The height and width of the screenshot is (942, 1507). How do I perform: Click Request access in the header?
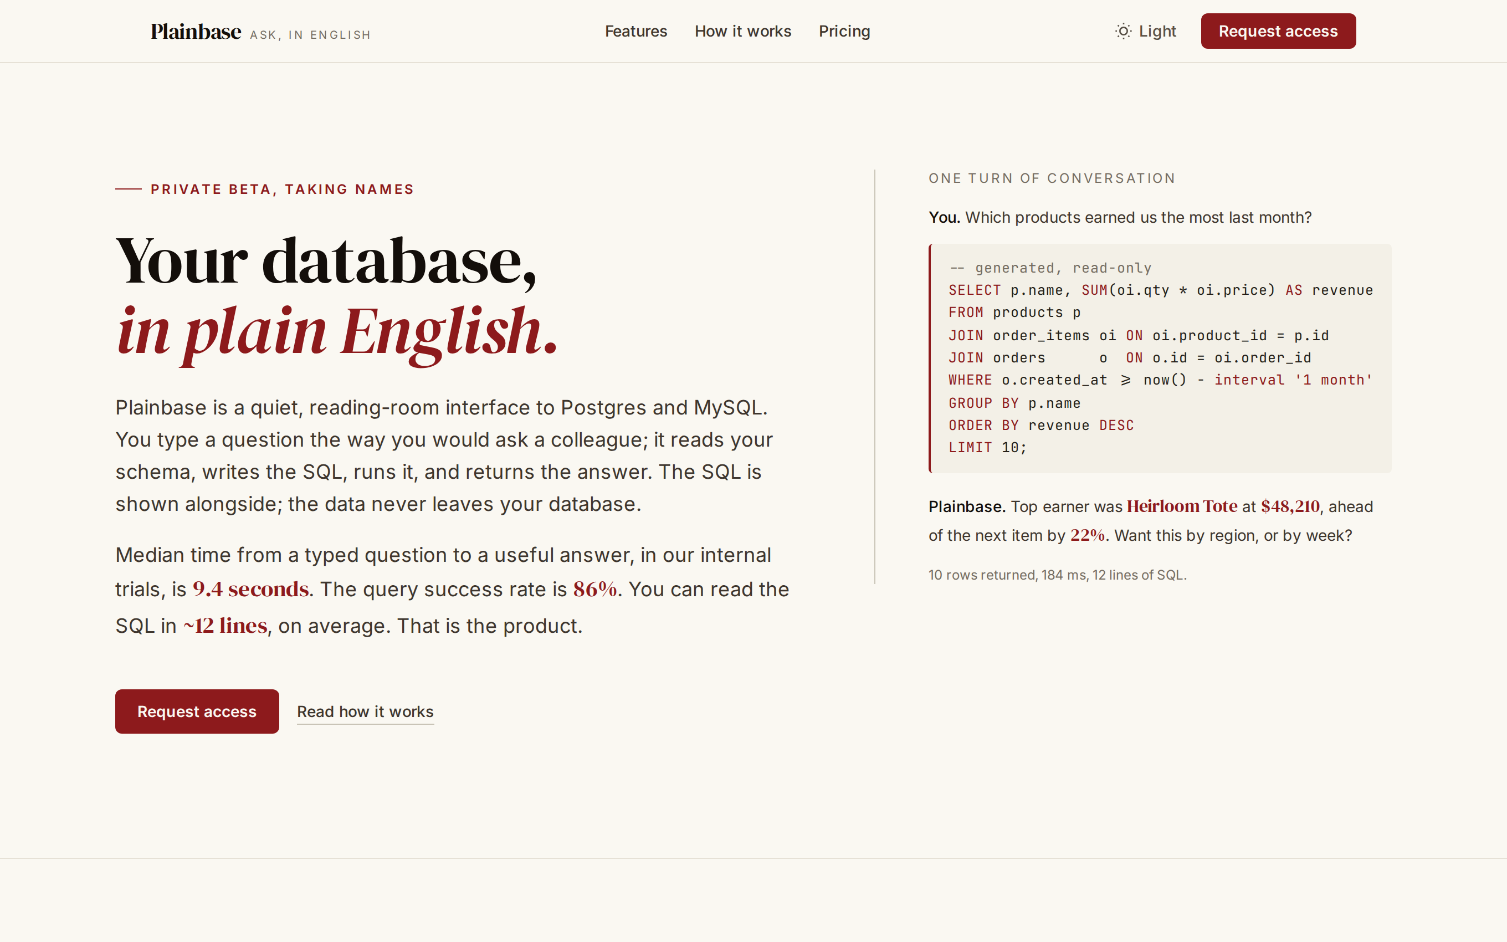tap(1278, 31)
